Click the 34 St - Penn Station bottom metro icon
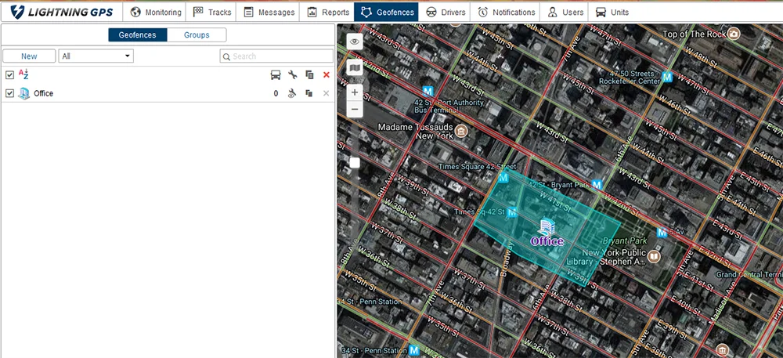783x358 pixels. (413, 350)
